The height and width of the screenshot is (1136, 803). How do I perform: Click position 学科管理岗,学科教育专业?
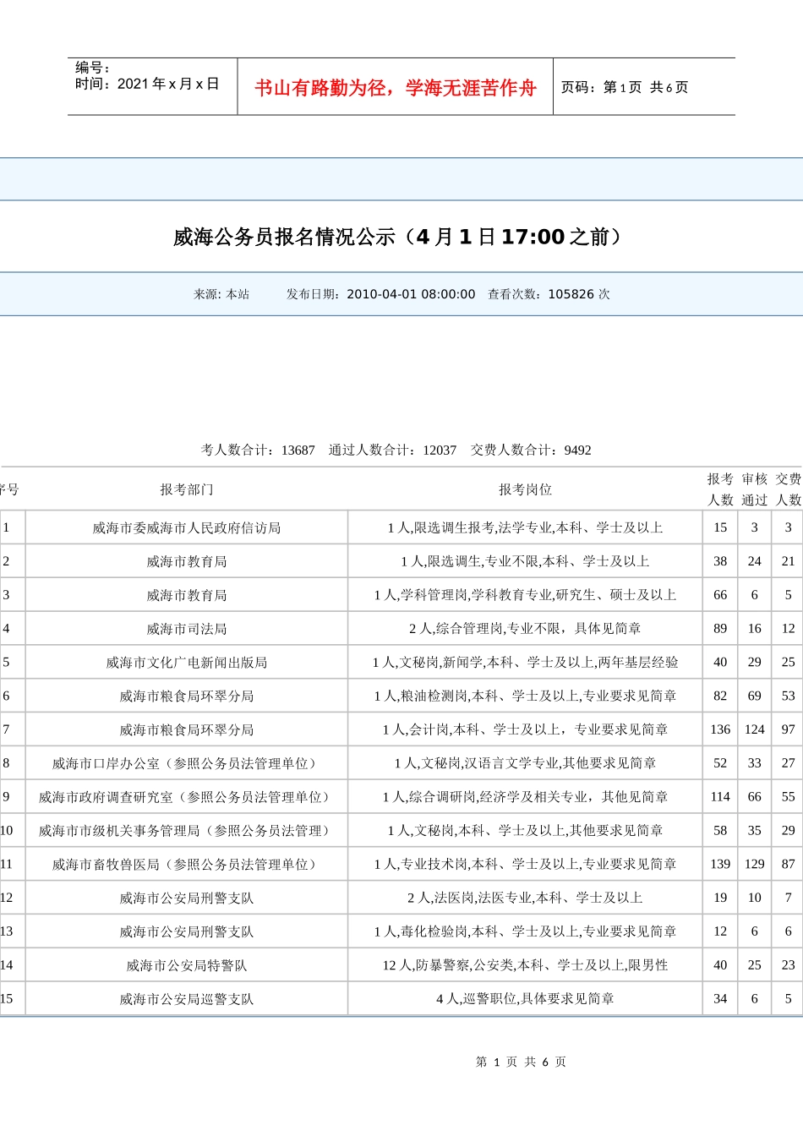click(525, 595)
